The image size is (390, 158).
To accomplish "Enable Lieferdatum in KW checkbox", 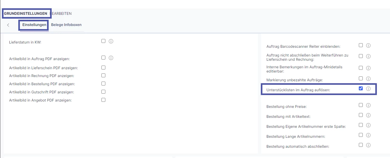I will coord(104,41).
